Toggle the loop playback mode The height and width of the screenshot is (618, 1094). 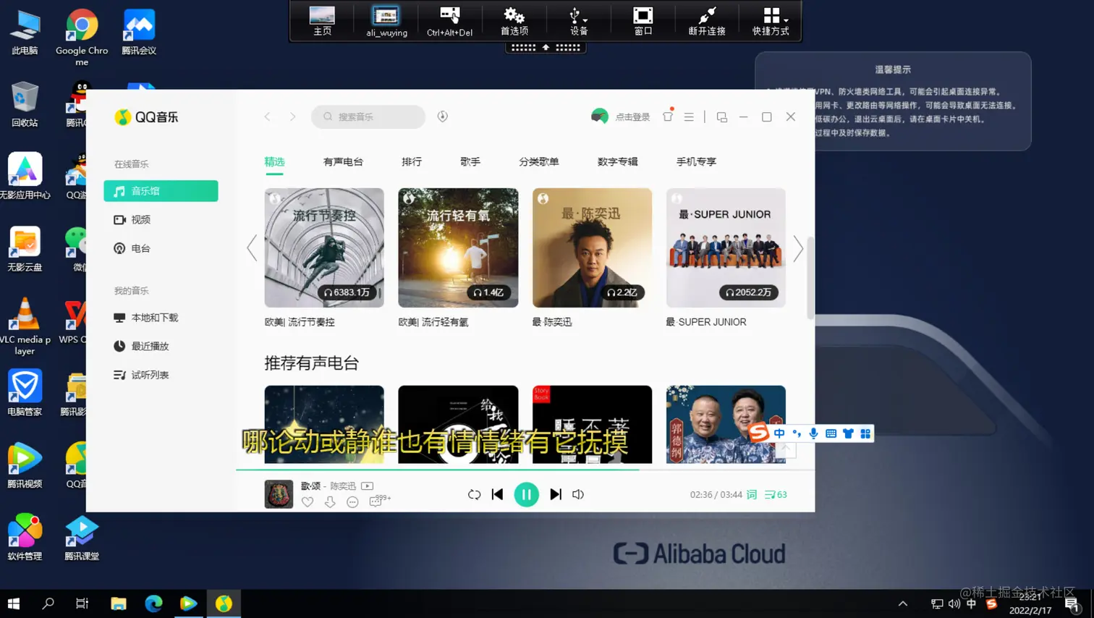coord(474,494)
